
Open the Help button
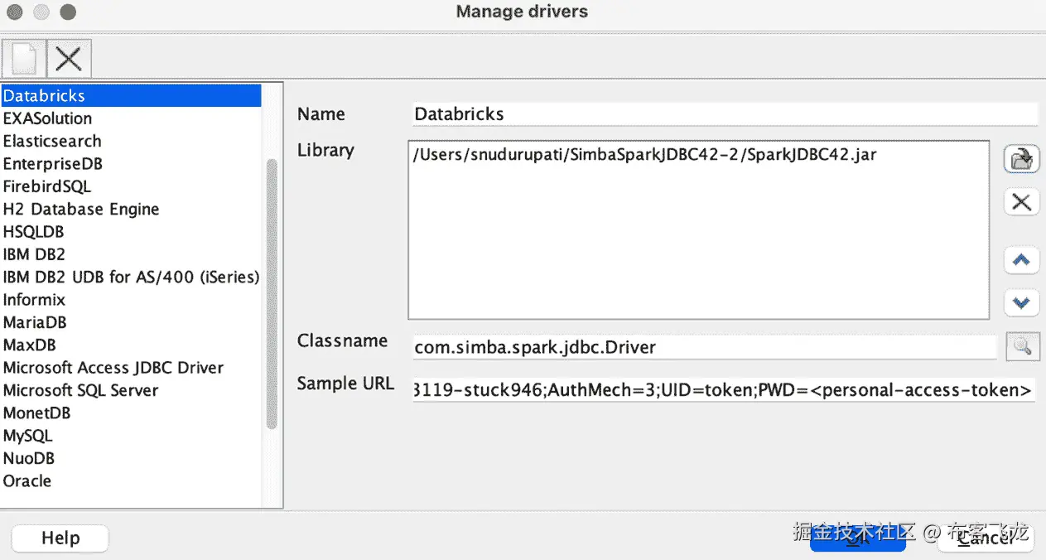point(60,538)
